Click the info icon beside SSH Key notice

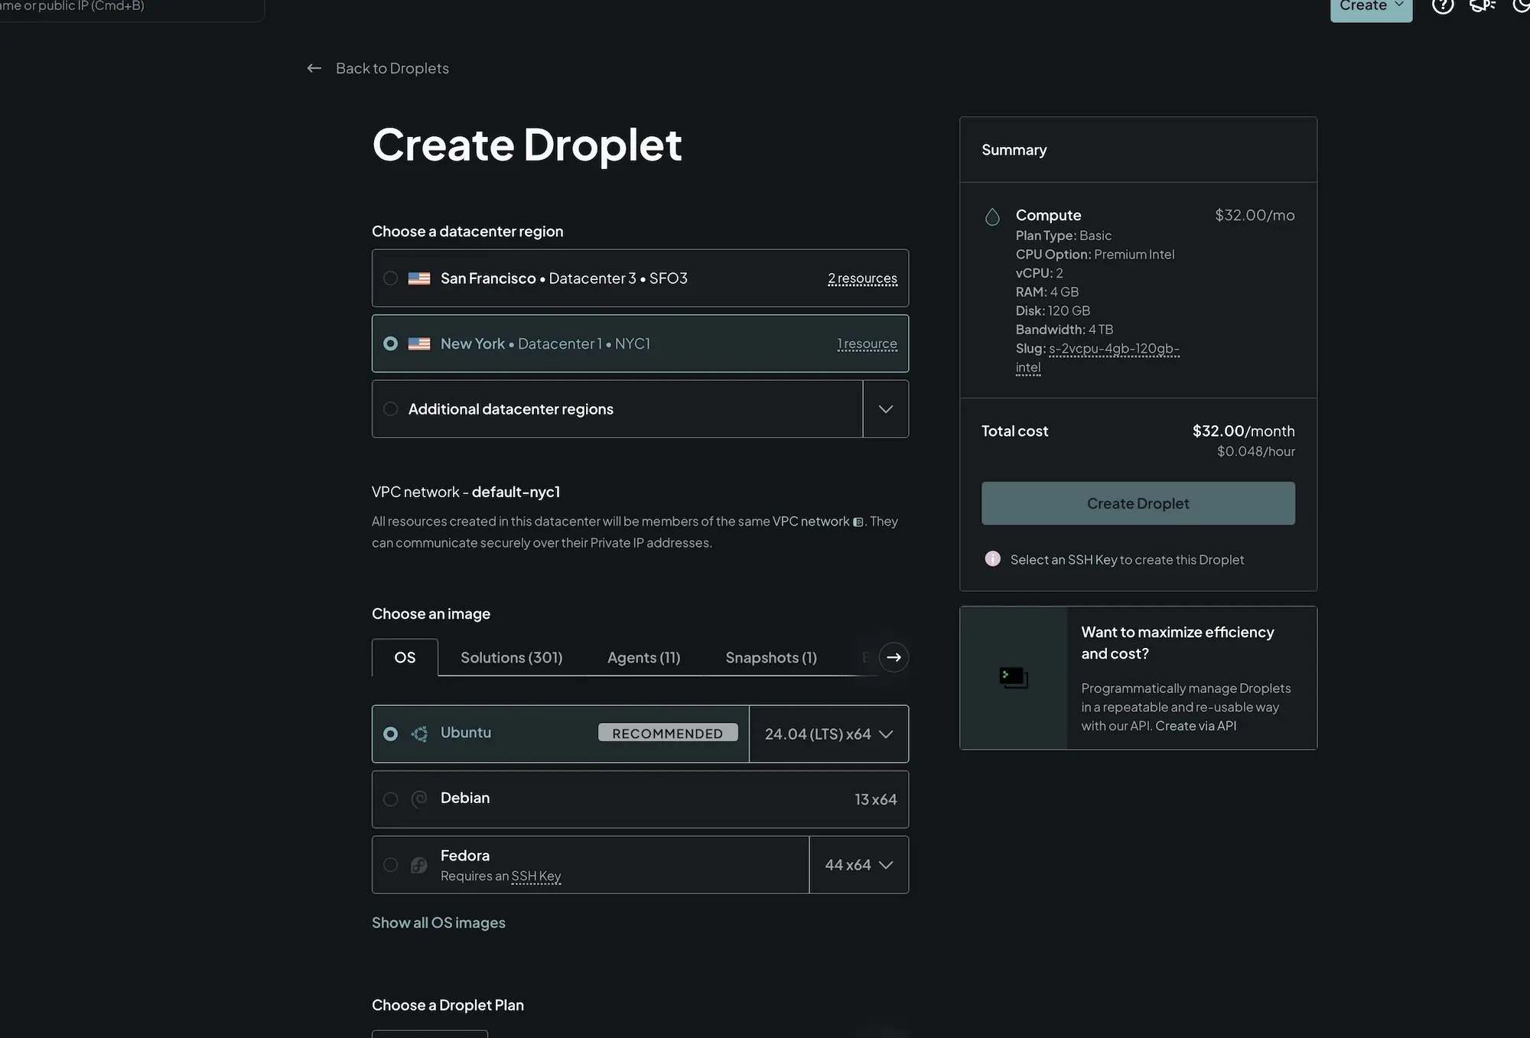click(x=992, y=559)
